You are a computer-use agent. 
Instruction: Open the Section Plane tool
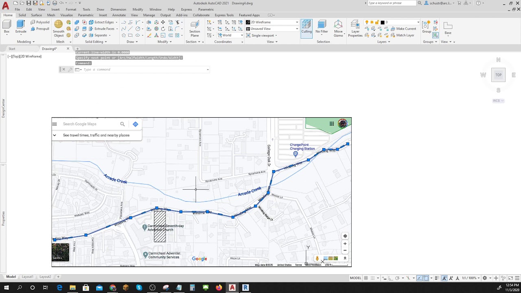195,28
